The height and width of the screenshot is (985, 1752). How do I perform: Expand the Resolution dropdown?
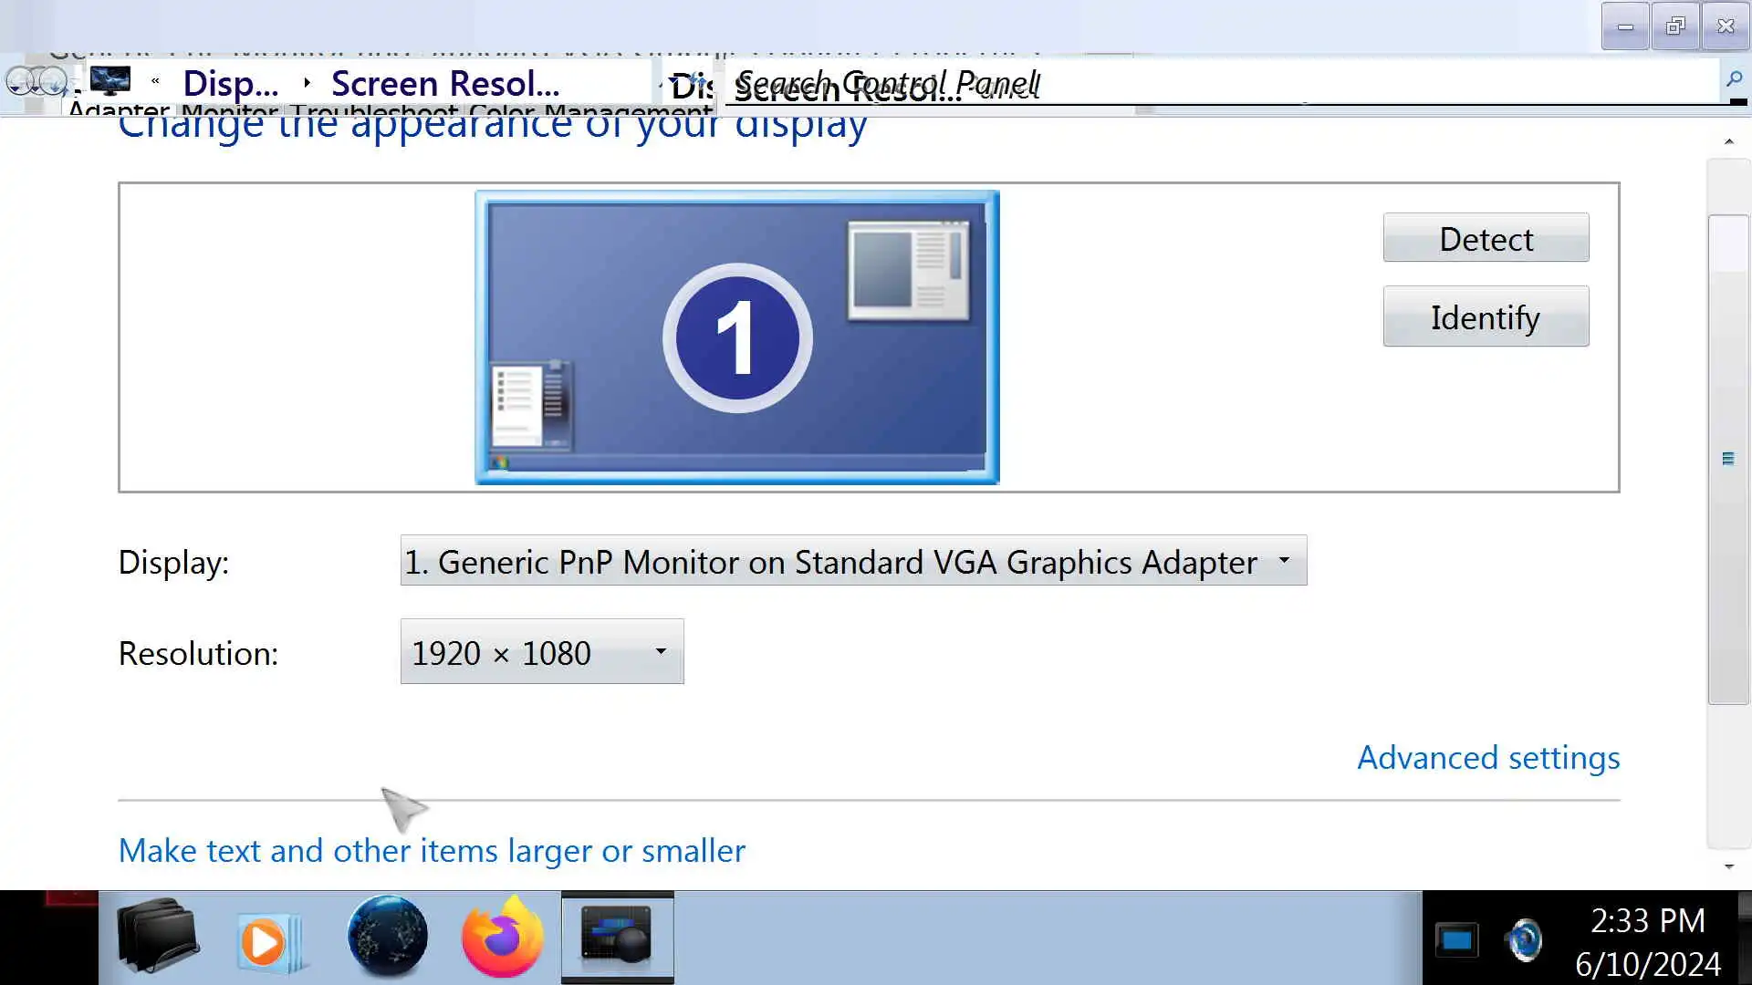click(542, 652)
